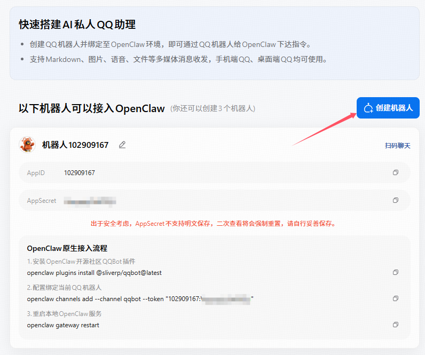
Task: Click the openclaw plugins install command text
Action: [94, 273]
